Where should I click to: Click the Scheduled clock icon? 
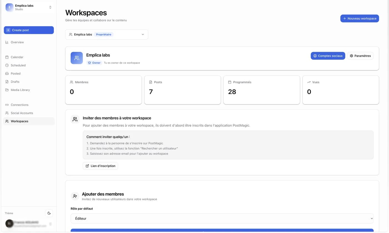[x=7, y=65]
